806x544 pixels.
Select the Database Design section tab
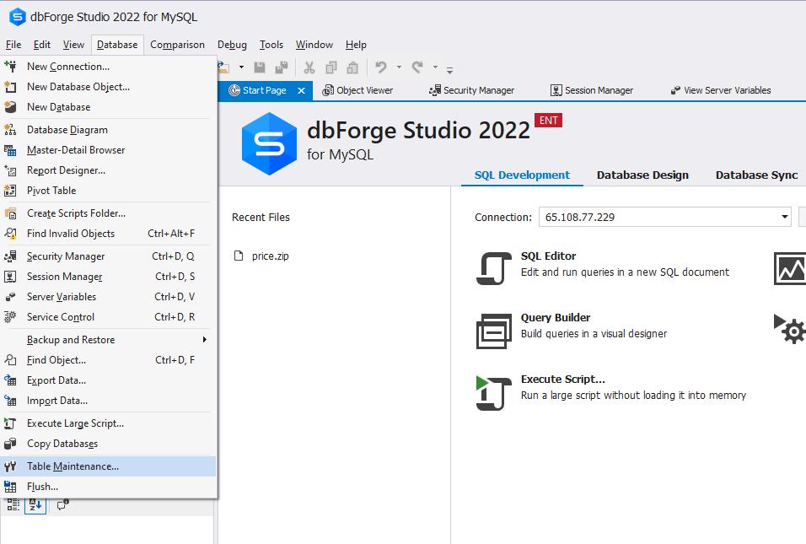click(642, 175)
